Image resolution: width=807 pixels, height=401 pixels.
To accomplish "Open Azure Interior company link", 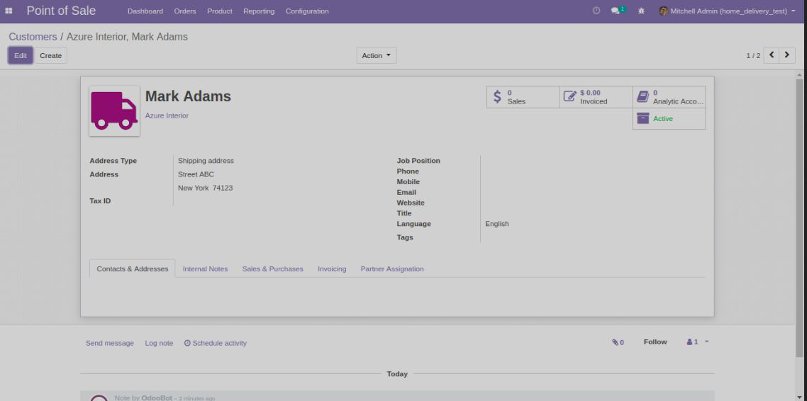I will (x=167, y=115).
